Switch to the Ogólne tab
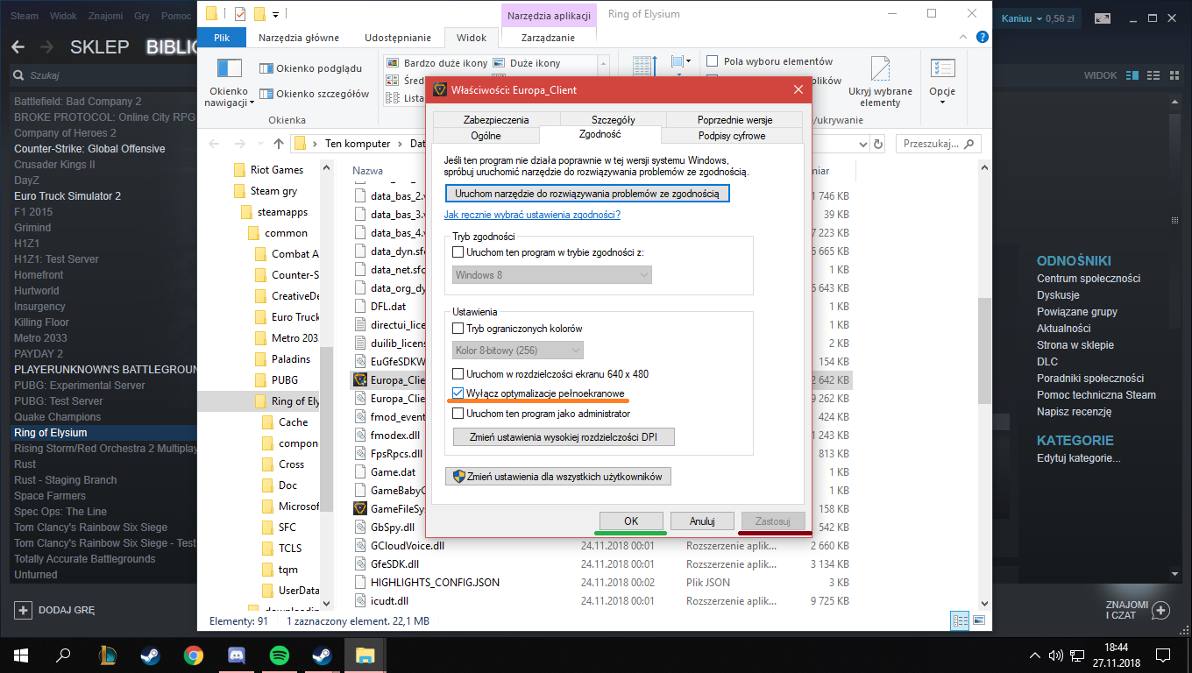The height and width of the screenshot is (673, 1192). 486,136
